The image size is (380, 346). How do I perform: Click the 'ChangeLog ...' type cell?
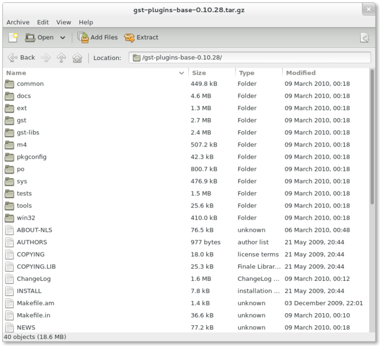click(x=258, y=279)
